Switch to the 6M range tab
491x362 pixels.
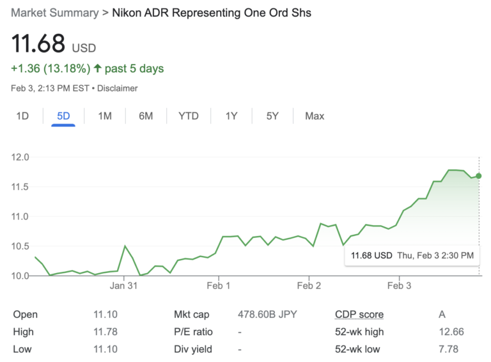pos(146,116)
